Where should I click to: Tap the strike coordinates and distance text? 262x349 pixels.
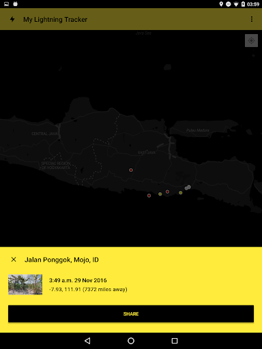[x=88, y=289]
